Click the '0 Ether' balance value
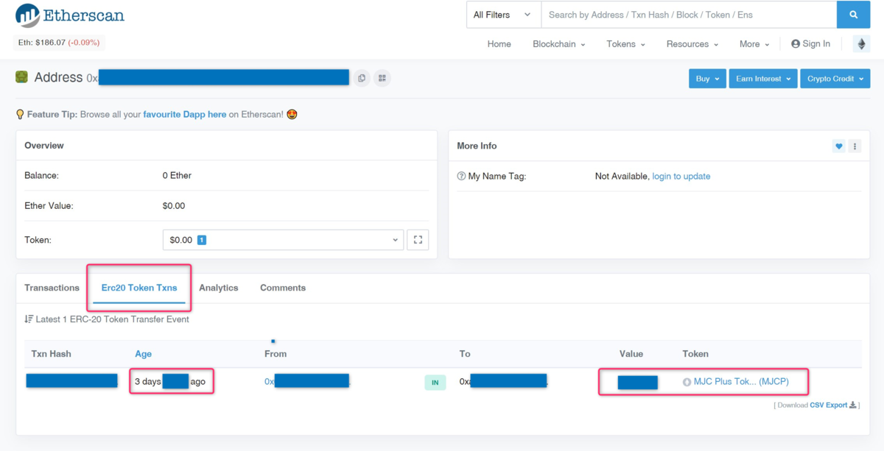This screenshot has height=451, width=884. pyautogui.click(x=177, y=176)
